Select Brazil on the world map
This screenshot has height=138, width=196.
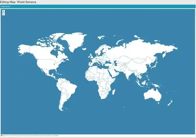pos(69,88)
